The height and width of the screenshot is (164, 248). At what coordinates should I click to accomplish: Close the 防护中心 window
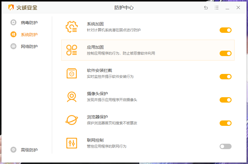tap(238, 7)
